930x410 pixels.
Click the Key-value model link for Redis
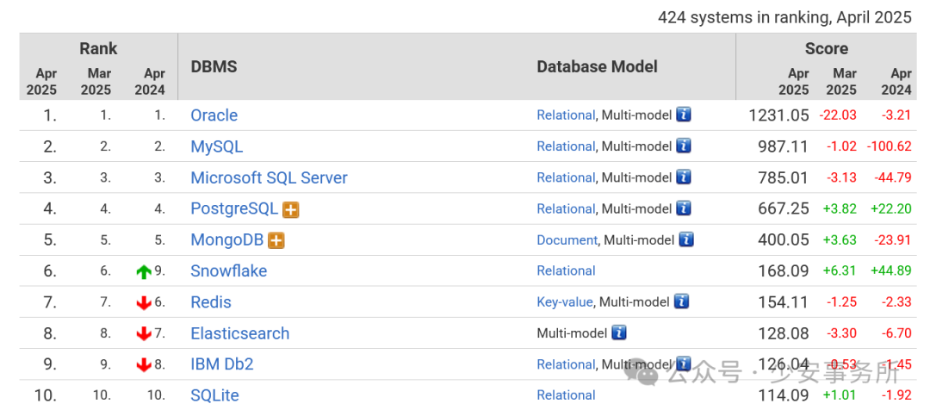click(564, 301)
